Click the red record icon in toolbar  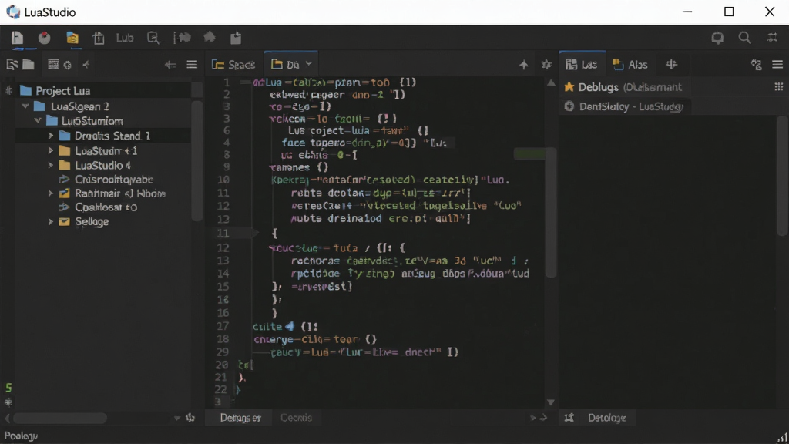44,38
